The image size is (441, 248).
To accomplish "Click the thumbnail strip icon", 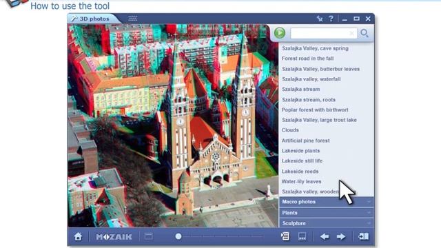I will coord(302,236).
